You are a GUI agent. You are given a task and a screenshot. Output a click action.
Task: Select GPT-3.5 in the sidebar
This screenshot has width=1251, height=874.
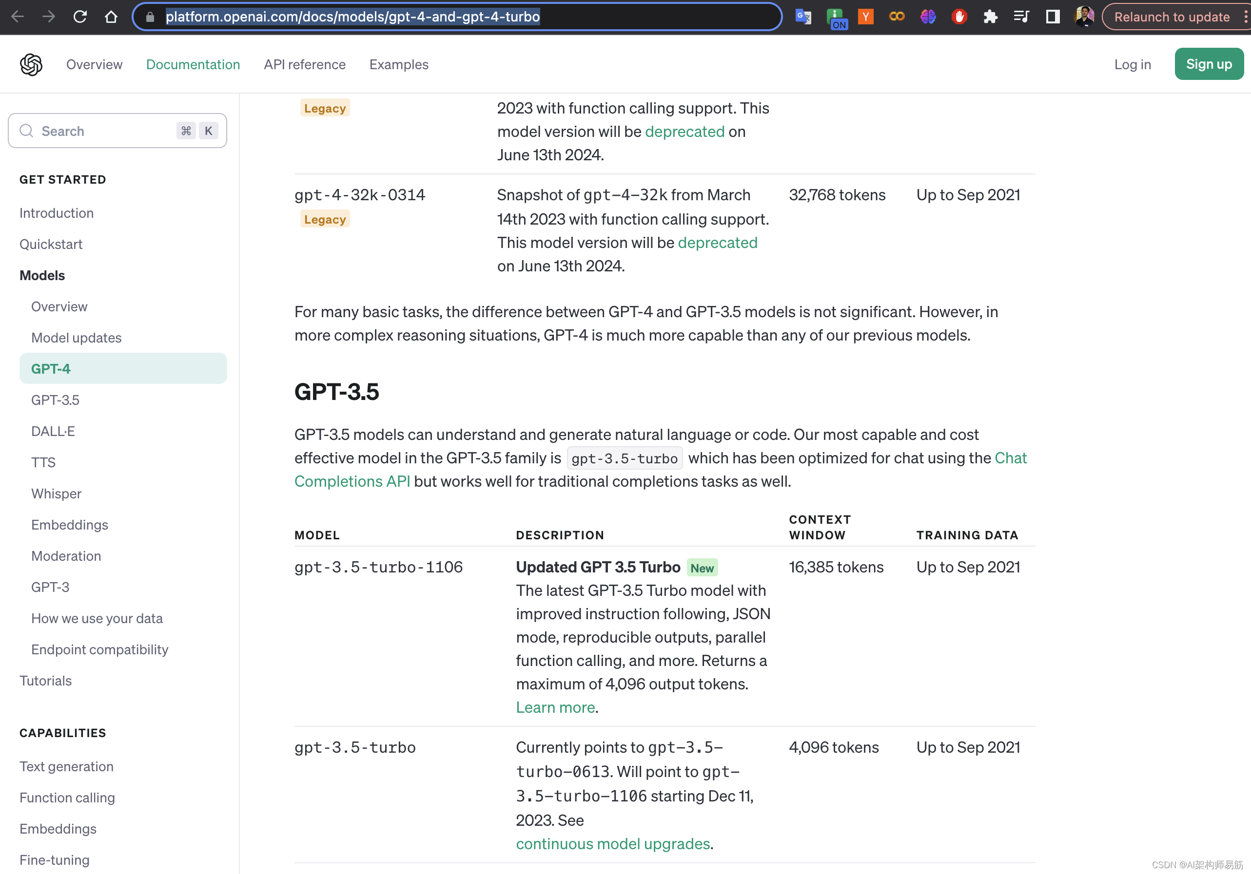pyautogui.click(x=55, y=399)
